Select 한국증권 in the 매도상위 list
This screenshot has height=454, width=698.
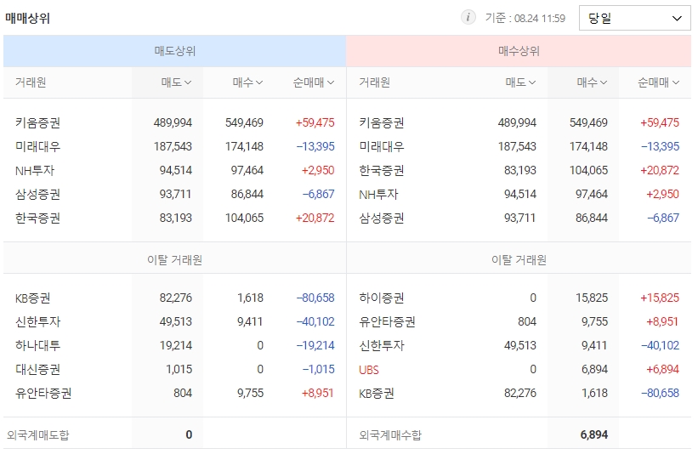click(x=38, y=218)
